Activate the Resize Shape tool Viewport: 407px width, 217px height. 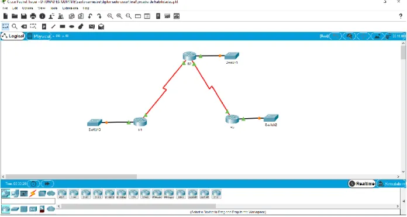click(x=33, y=26)
